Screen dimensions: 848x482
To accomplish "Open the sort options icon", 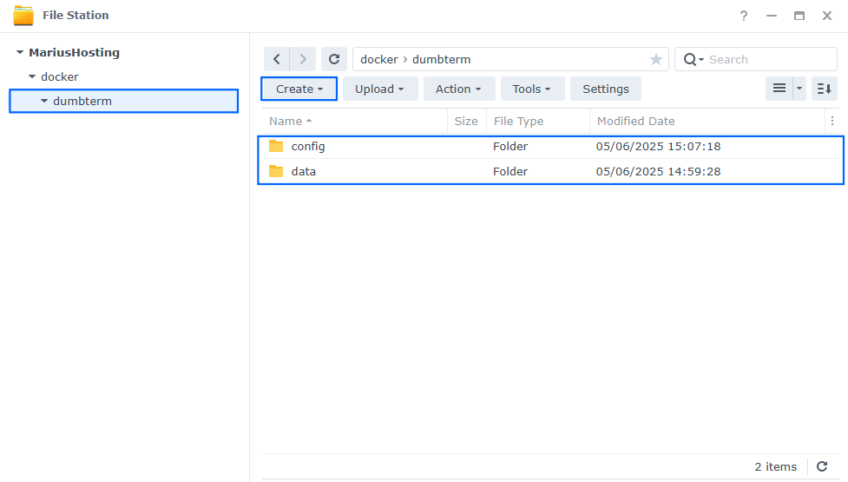I will click(x=825, y=89).
